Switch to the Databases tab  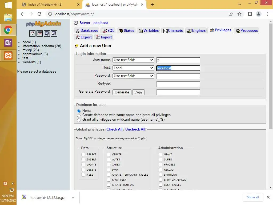coord(87,31)
